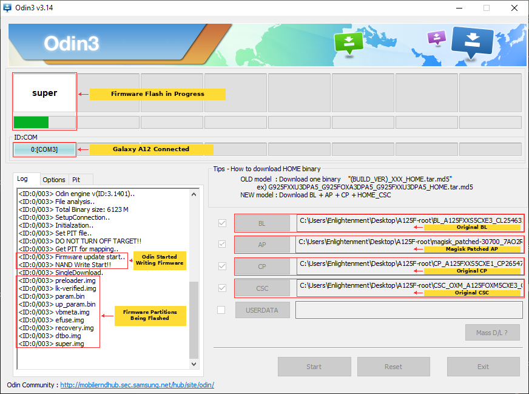Click the green flash progress bar

[x=44, y=122]
